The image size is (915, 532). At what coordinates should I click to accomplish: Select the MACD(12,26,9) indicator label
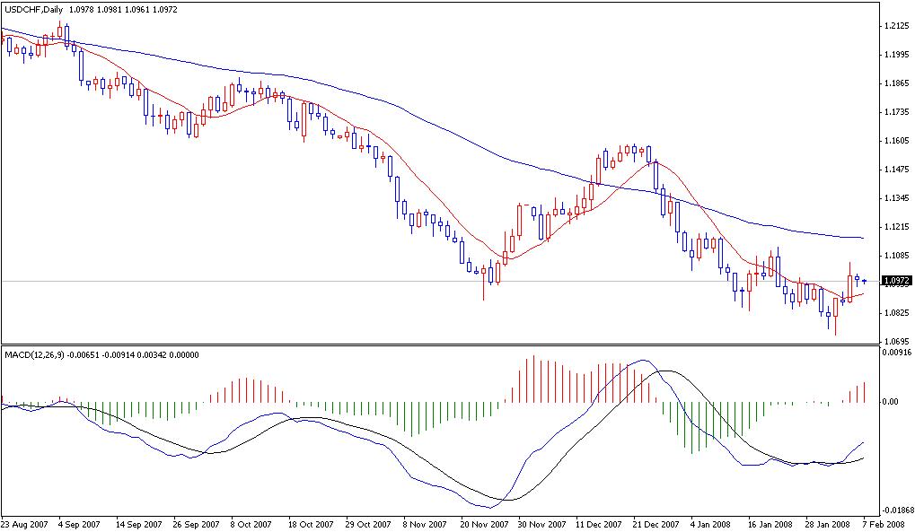tap(36, 354)
